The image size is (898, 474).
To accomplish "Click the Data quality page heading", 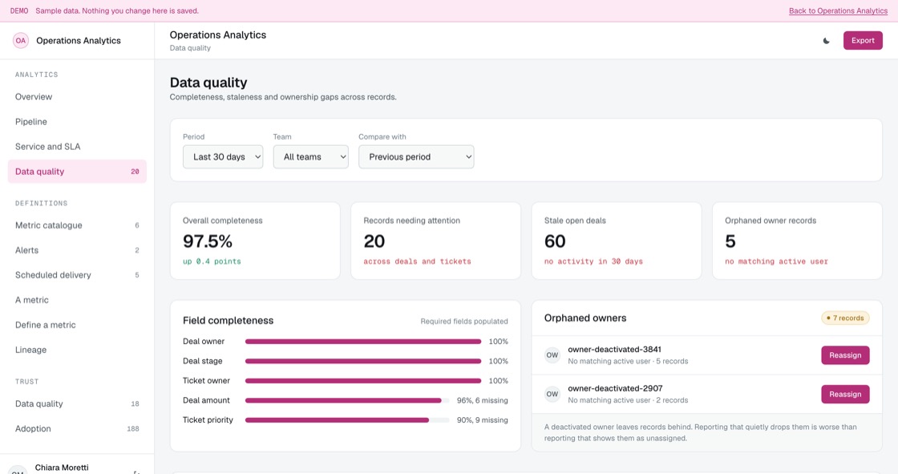I will click(208, 83).
